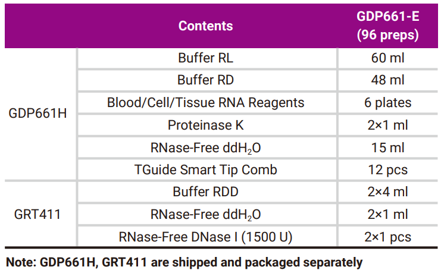Click the shipping note below the table
The height and width of the screenshot is (273, 444).
(184, 262)
